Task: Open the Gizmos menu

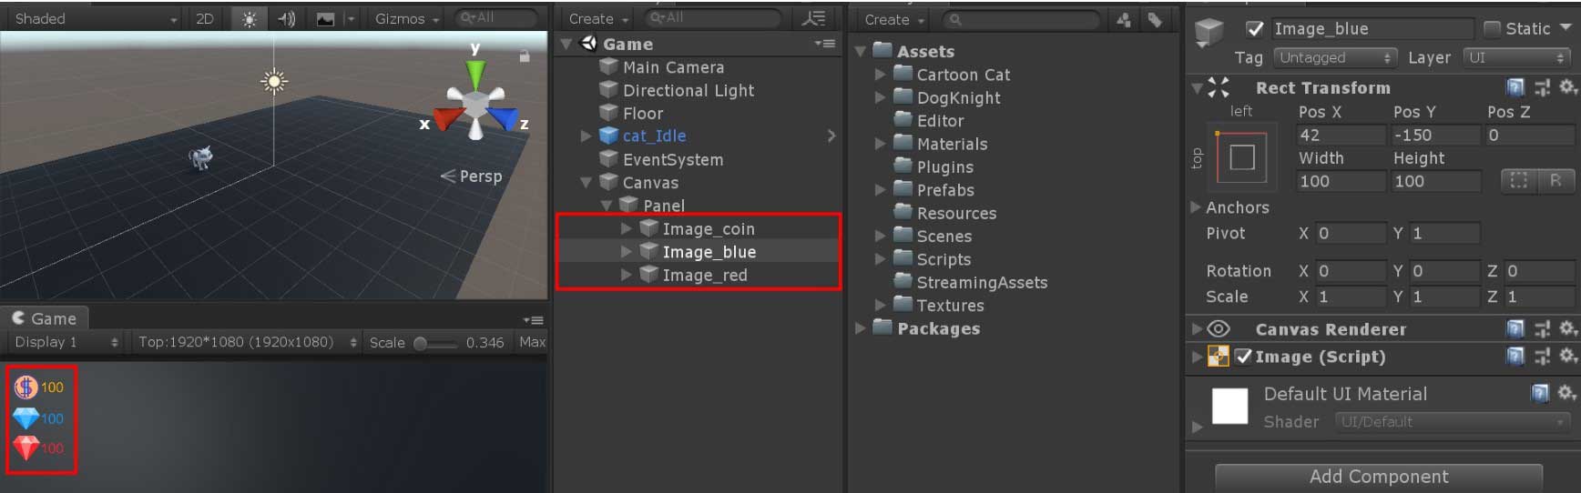Action: pyautogui.click(x=406, y=18)
